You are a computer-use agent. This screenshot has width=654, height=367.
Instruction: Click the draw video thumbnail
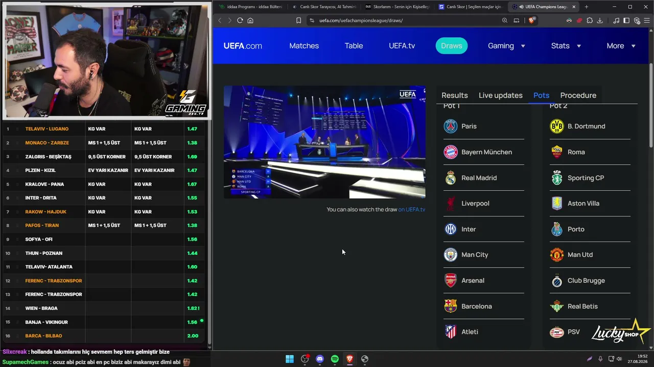point(324,142)
